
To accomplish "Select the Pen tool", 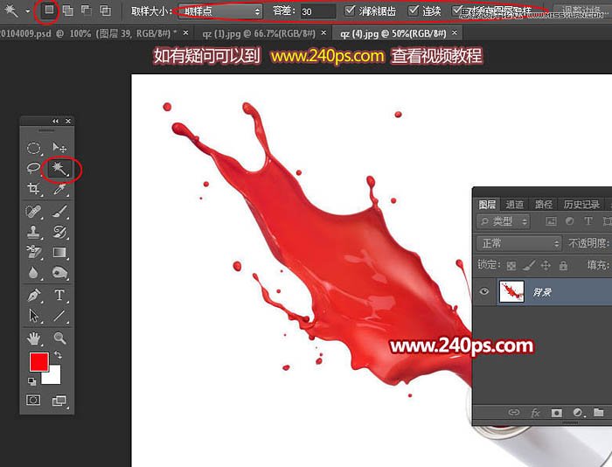I will pyautogui.click(x=33, y=295).
